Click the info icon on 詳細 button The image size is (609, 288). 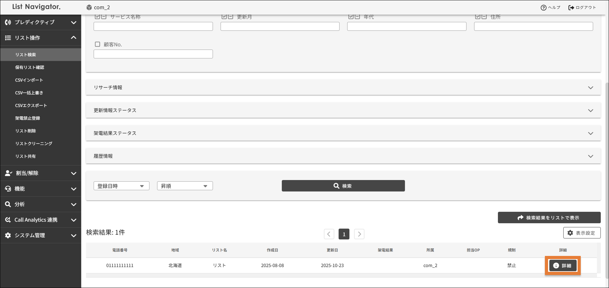556,265
